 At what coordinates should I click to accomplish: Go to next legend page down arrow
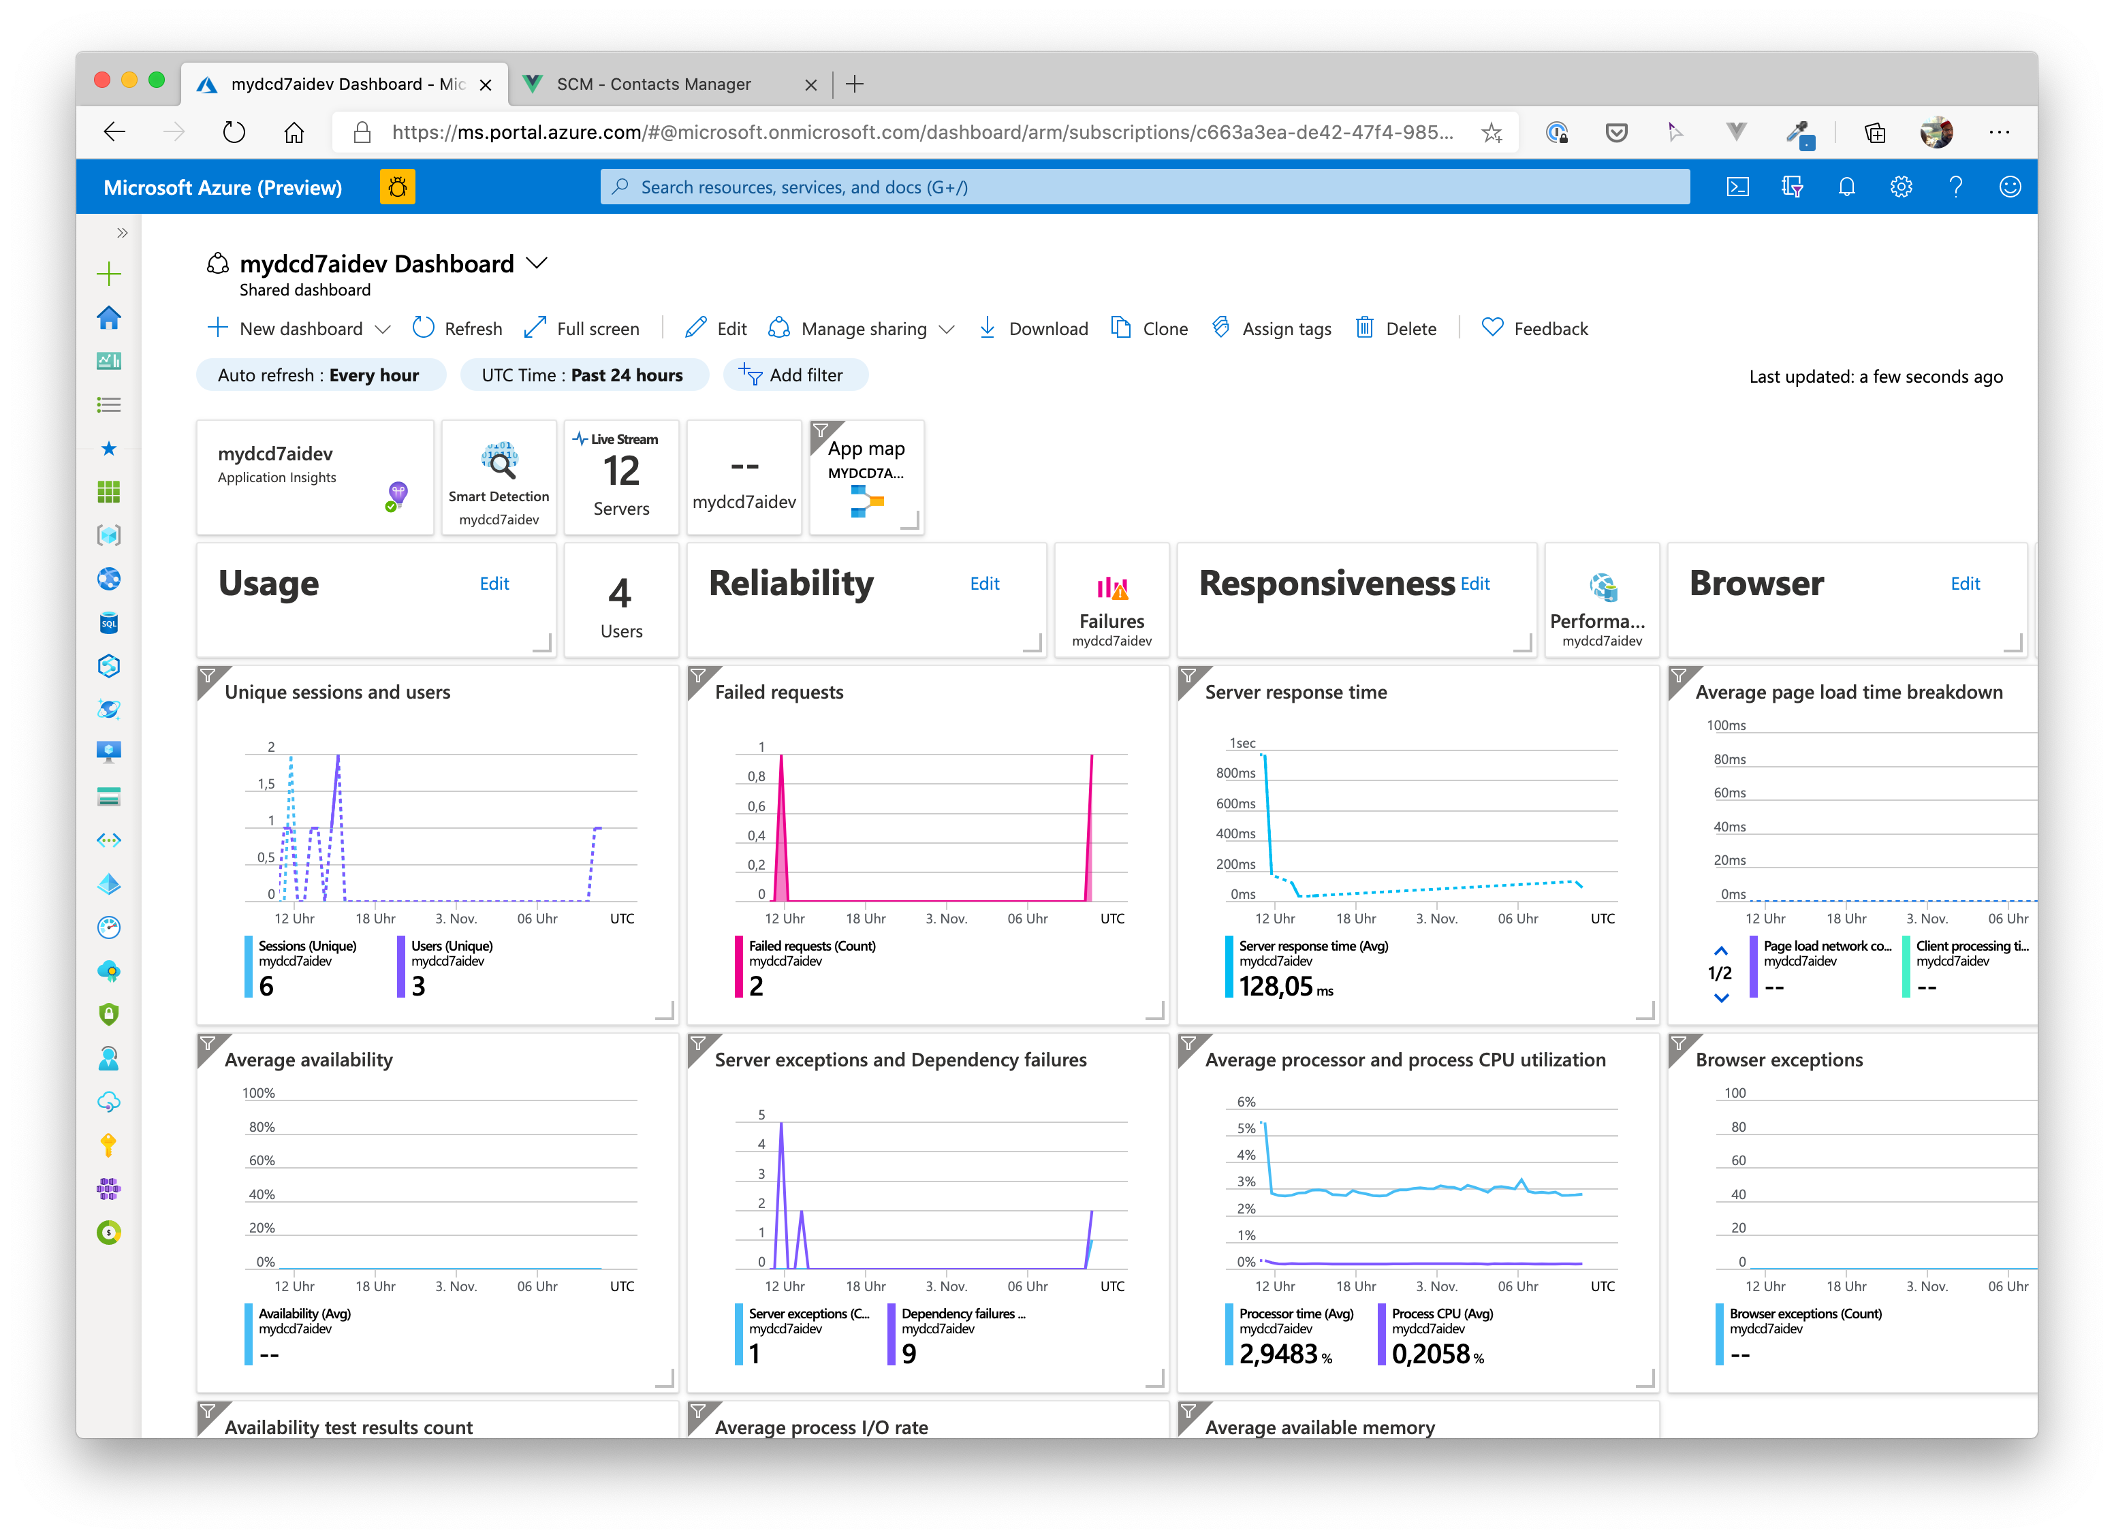pos(1720,998)
